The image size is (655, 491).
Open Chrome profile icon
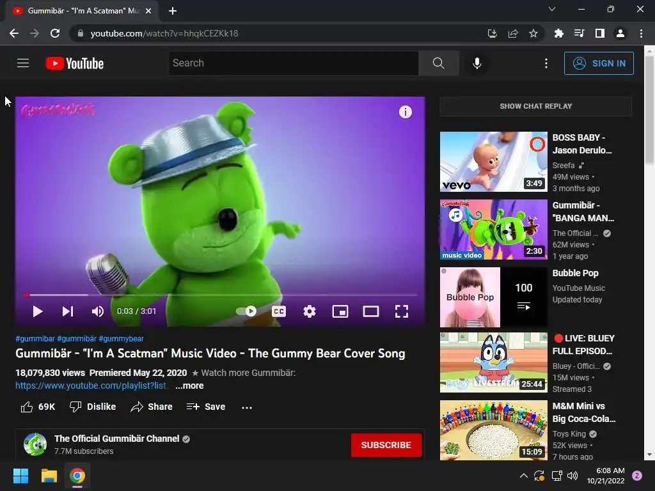620,33
